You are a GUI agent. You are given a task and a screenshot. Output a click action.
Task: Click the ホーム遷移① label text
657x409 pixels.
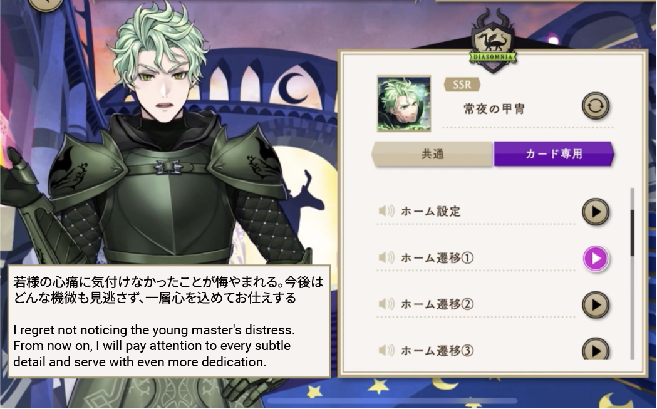(437, 257)
